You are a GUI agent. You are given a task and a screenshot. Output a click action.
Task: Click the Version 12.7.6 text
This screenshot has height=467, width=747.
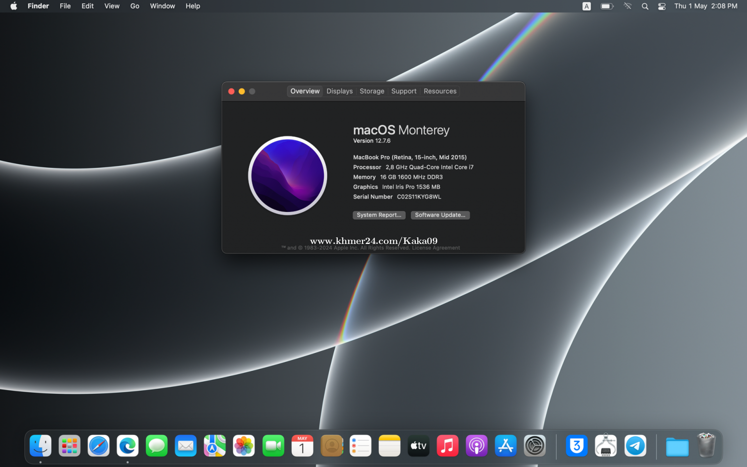tap(372, 141)
